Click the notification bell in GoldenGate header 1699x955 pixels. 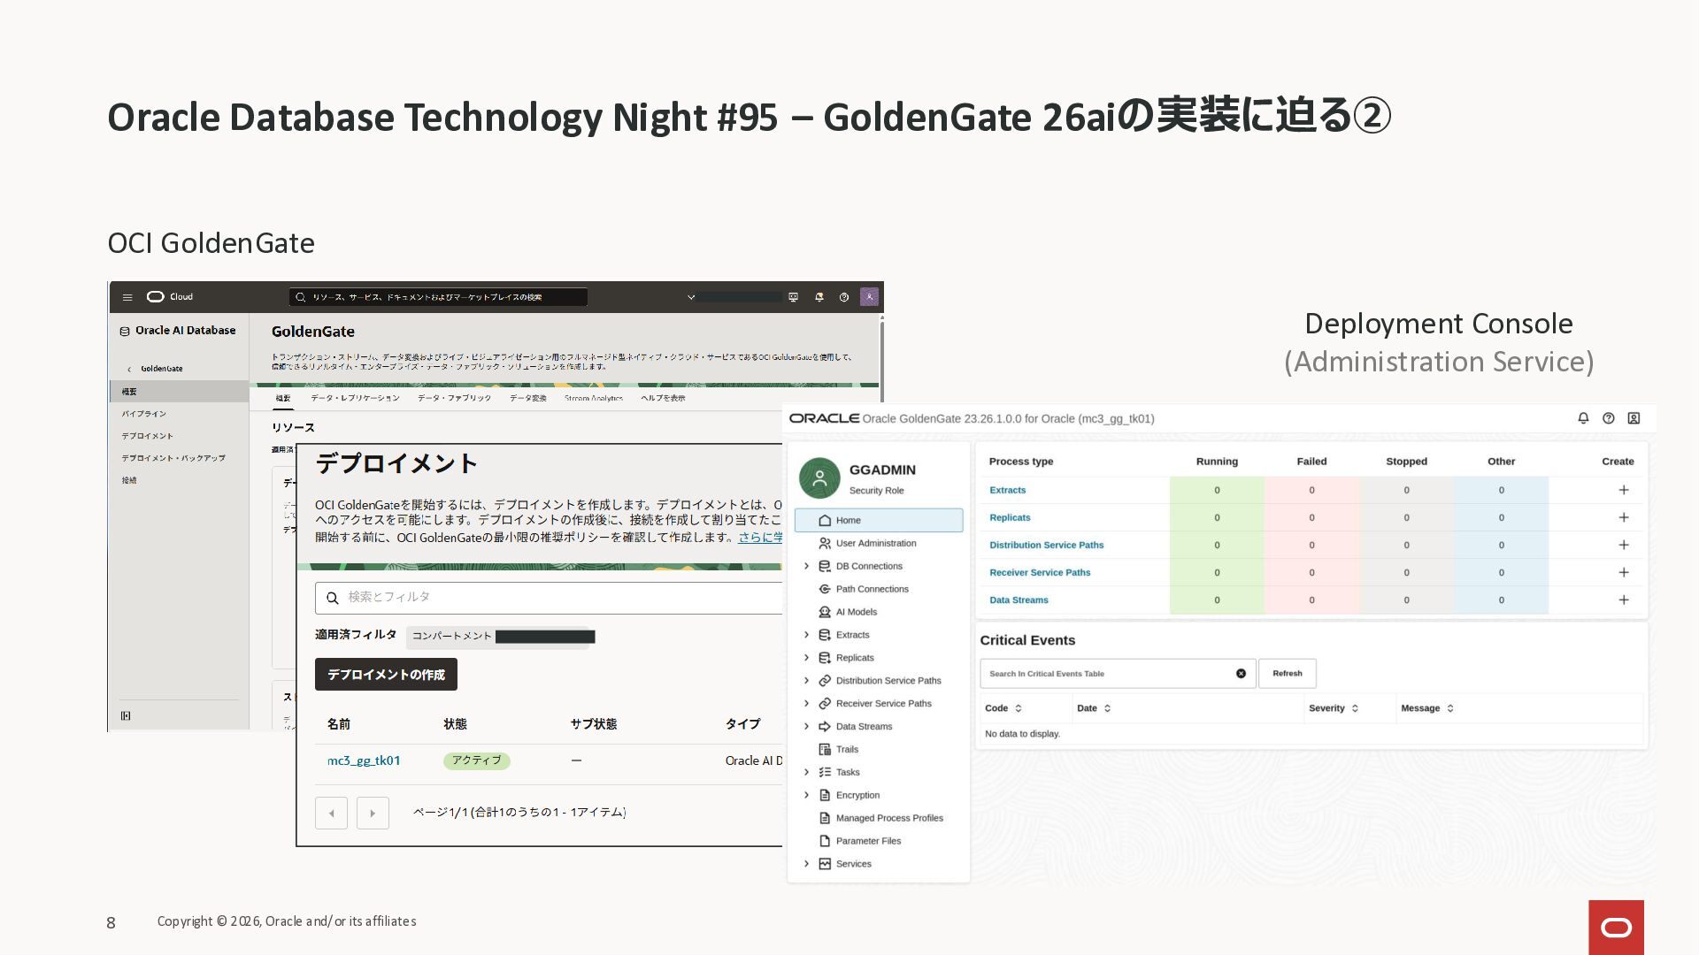pyautogui.click(x=1583, y=418)
